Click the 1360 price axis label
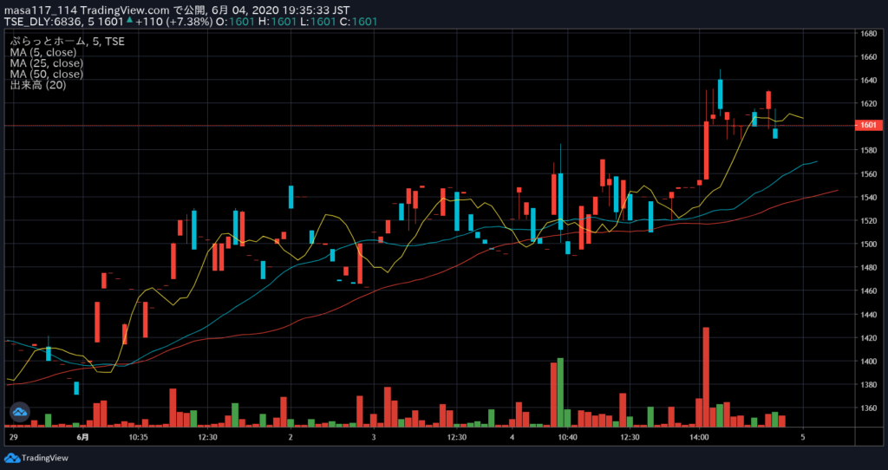Image resolution: width=888 pixels, height=470 pixels. 869,408
